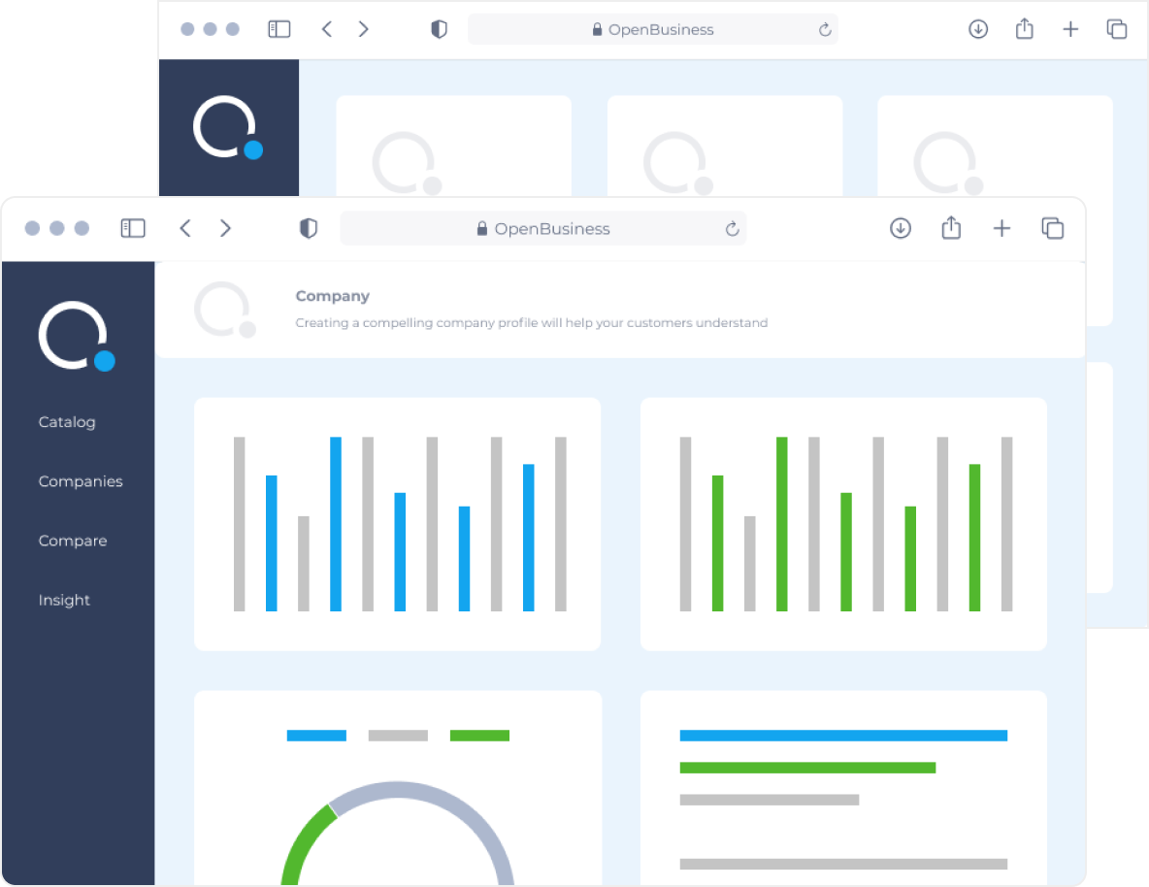Viewport: 1149px width, 887px height.
Task: Go back in the front browser window
Action: click(x=185, y=229)
